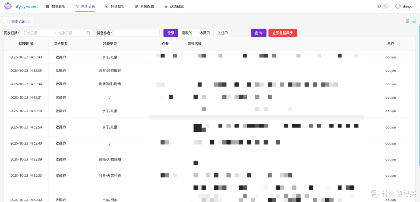Click douyin user in the 14:52:49 row
This screenshot has height=202, width=420.
[x=390, y=143]
